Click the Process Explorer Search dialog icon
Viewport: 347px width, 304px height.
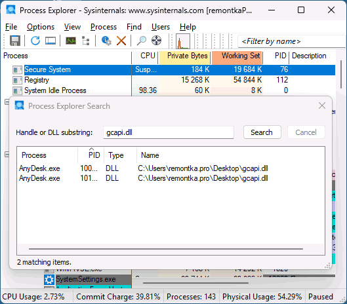[20, 105]
